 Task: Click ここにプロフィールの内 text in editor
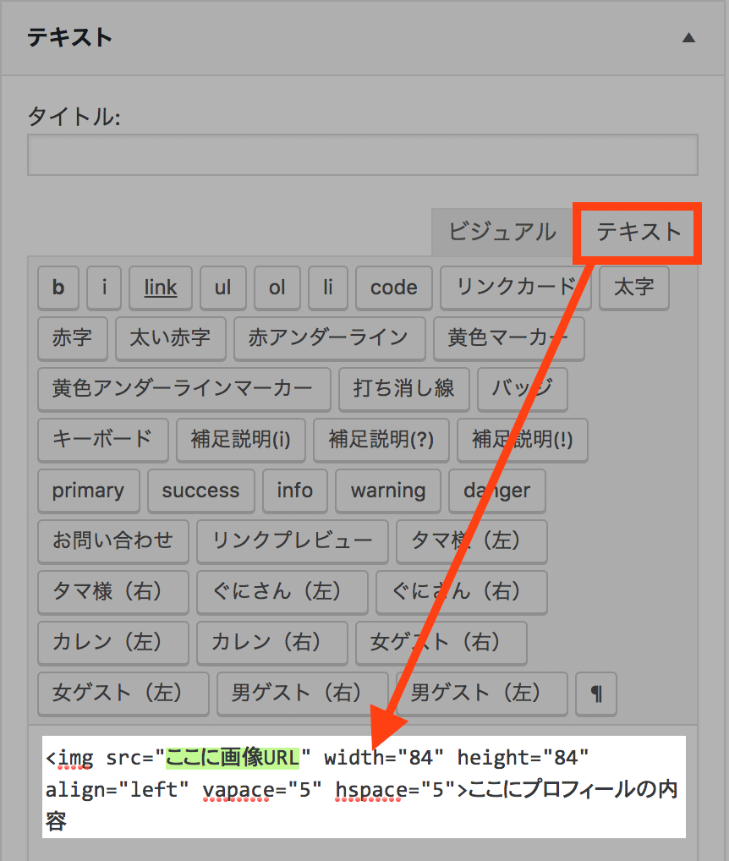573,790
